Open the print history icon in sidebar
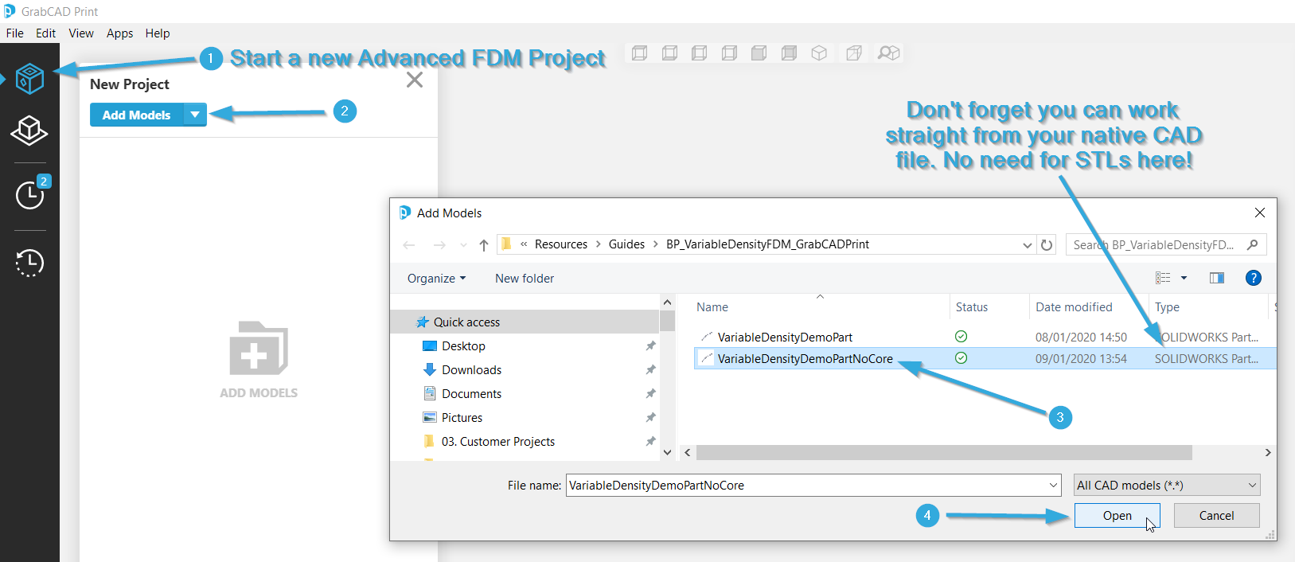This screenshot has width=1295, height=562. tap(29, 263)
